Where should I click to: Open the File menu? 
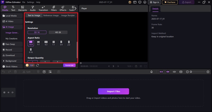[x=24, y=2]
